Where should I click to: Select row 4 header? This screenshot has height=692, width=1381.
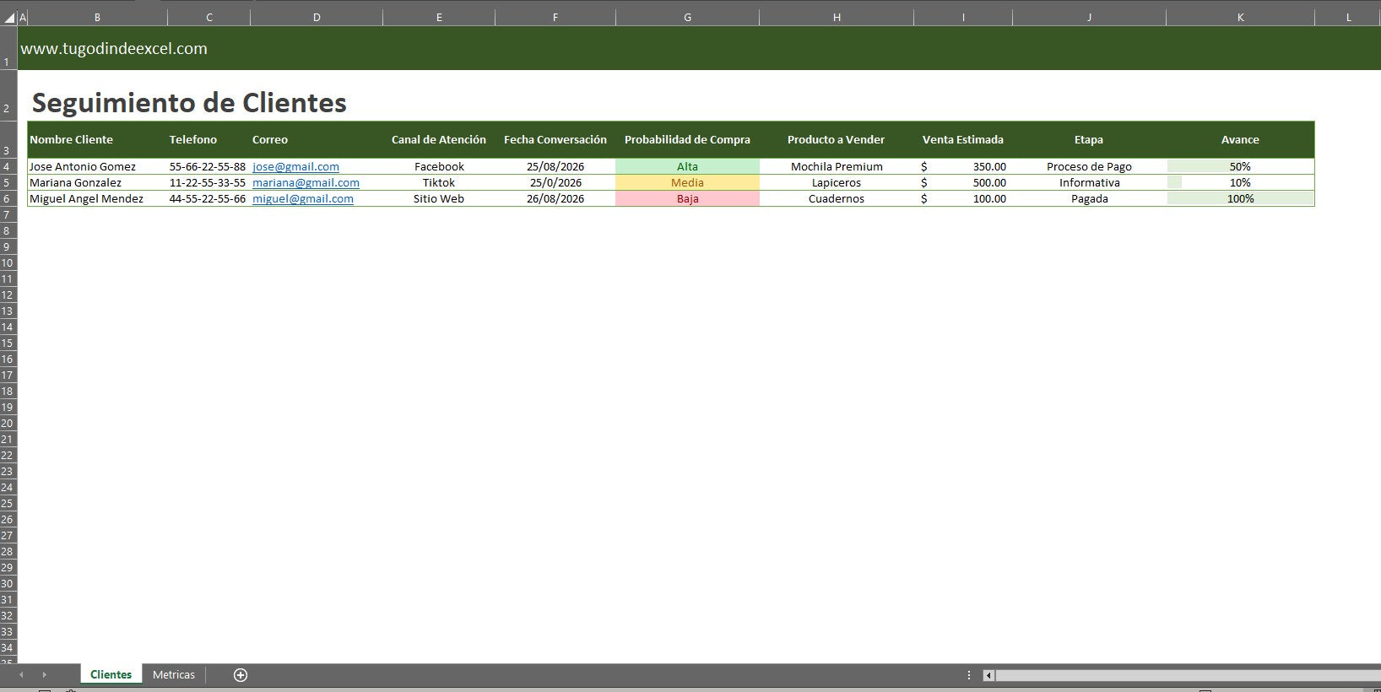(x=8, y=167)
